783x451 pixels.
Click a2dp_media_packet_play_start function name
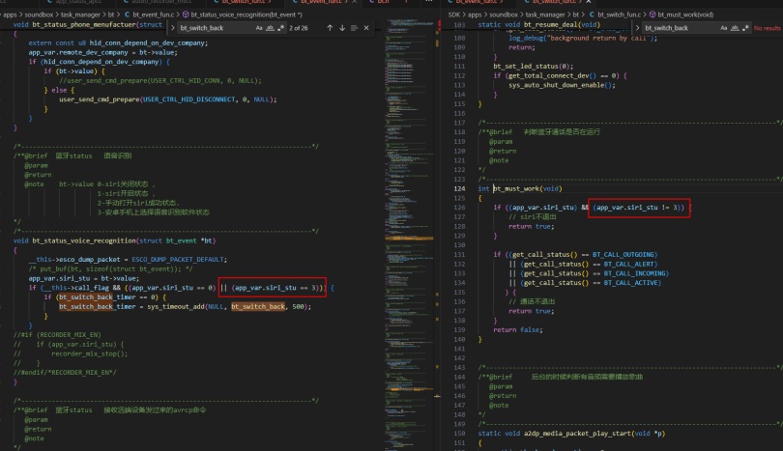tap(578, 434)
